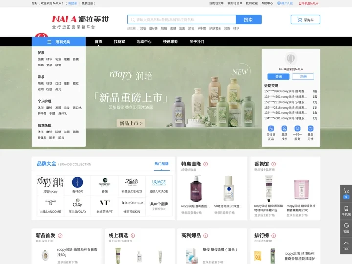Click the 香蒲 brand logo
This screenshot has height=264, width=352.
[105, 182]
